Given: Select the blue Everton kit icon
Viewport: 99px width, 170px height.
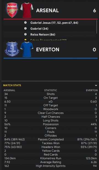Looking at the screenshot, I should 27,49.
